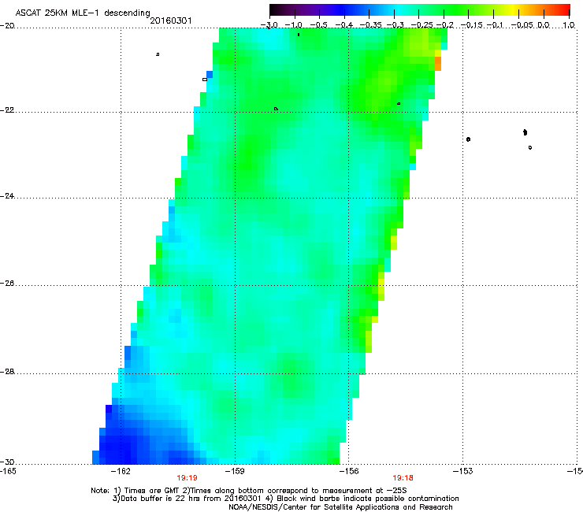The height and width of the screenshot is (512, 583).
Task: Click the -0.05 colorbar label
Action: click(x=522, y=25)
